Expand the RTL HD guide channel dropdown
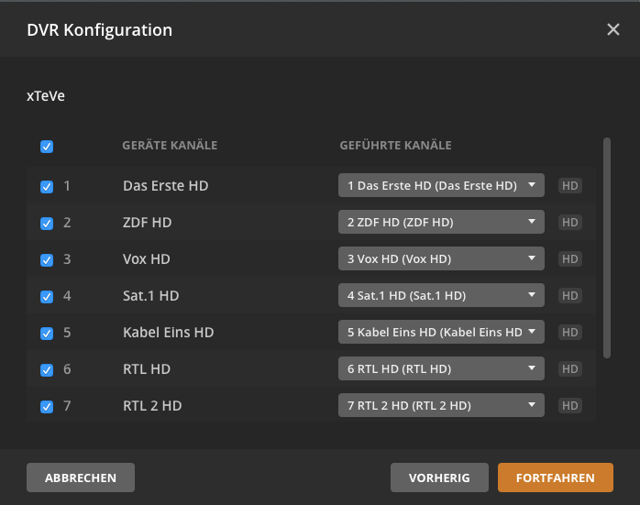 (441, 368)
